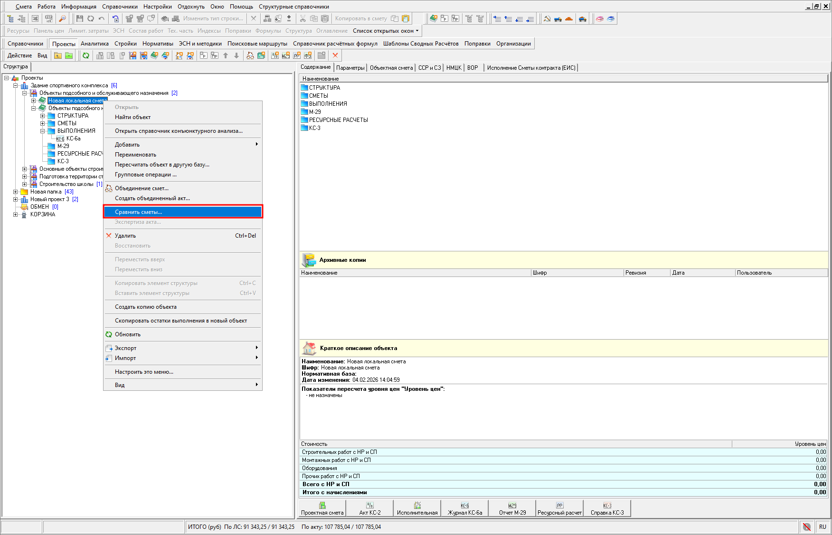The width and height of the screenshot is (832, 535).
Task: Expand the Новая папка tree node
Action: pyautogui.click(x=16, y=192)
